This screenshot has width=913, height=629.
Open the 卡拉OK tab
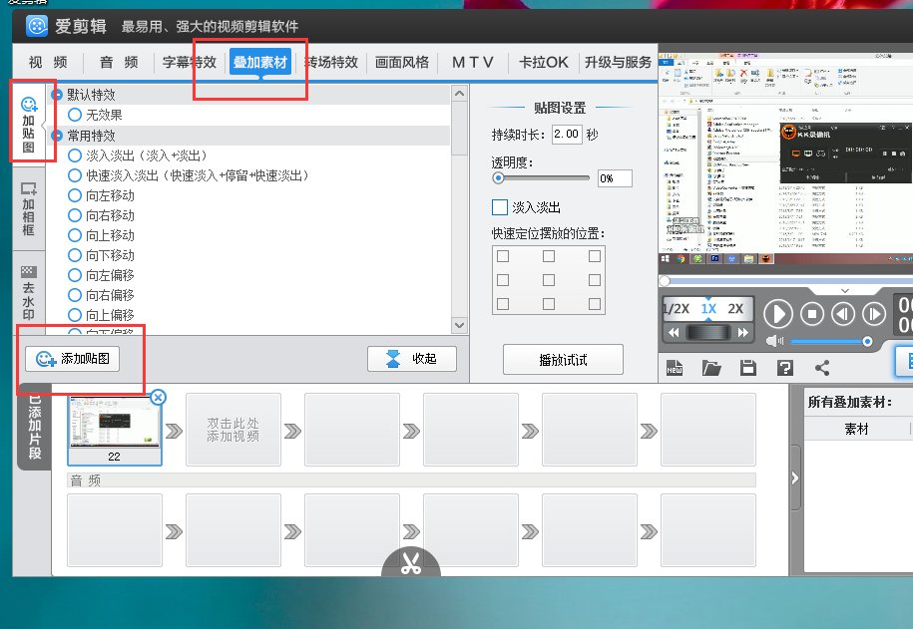click(x=542, y=62)
